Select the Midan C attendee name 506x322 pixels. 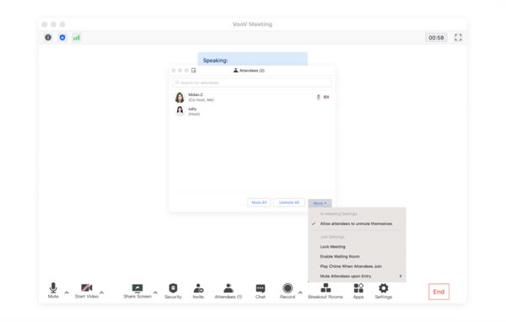click(x=196, y=94)
